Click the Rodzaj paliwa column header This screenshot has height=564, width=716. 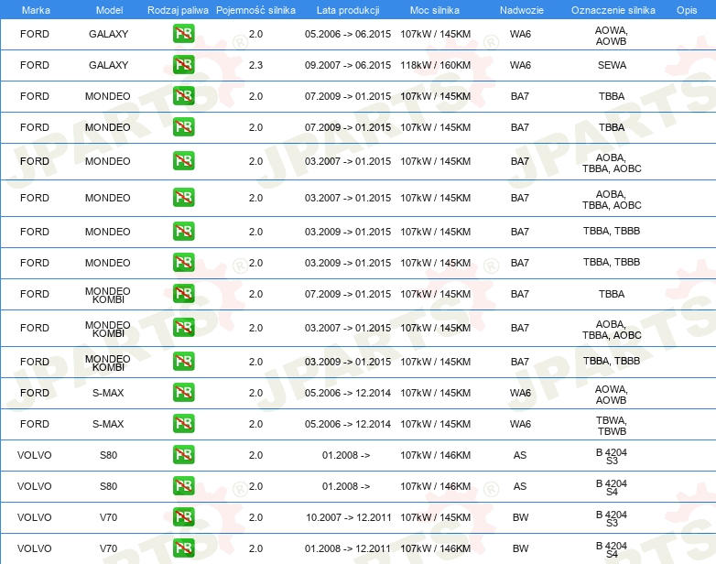pyautogui.click(x=178, y=10)
